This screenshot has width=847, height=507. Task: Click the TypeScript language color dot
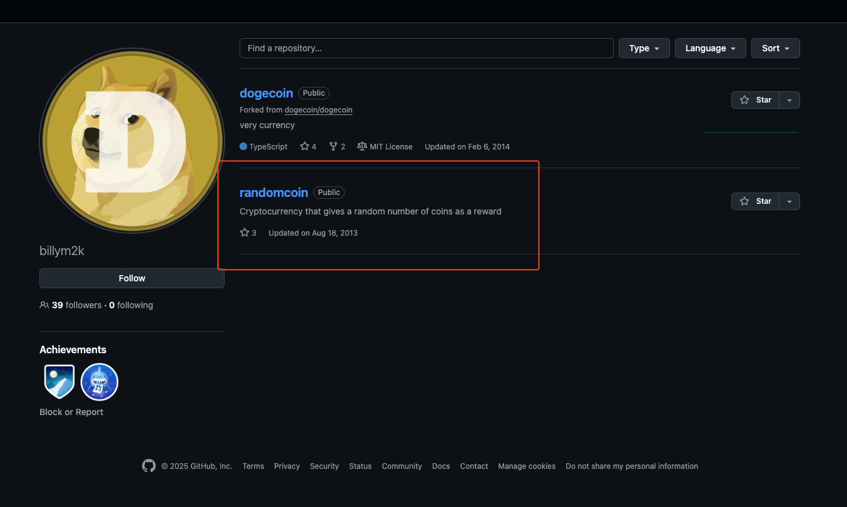243,146
